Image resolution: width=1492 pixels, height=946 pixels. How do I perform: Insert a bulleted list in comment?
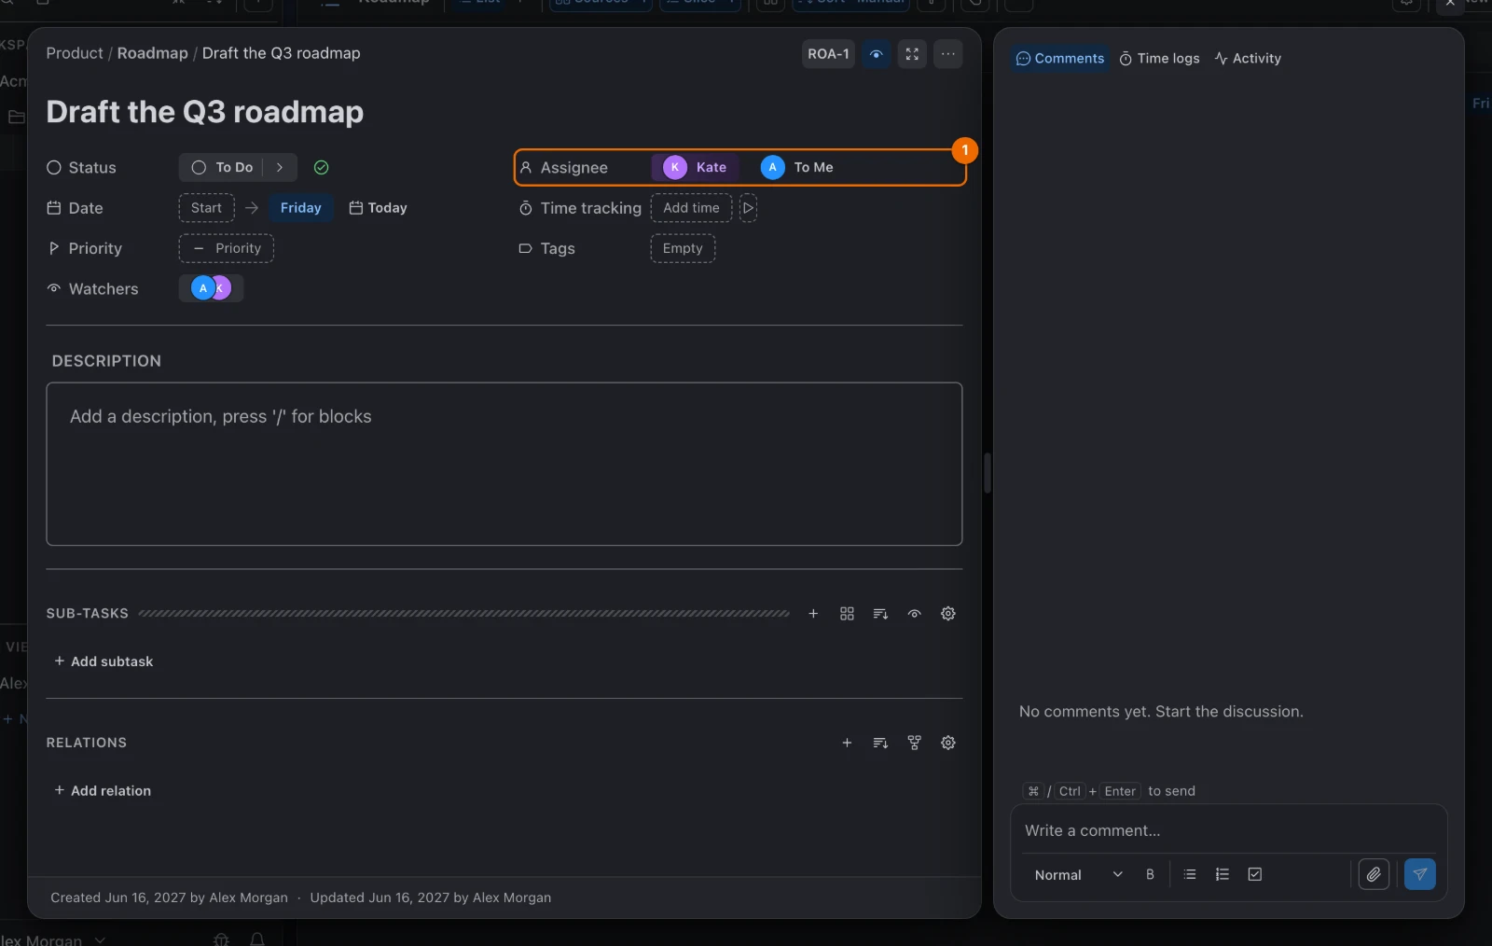(1190, 875)
